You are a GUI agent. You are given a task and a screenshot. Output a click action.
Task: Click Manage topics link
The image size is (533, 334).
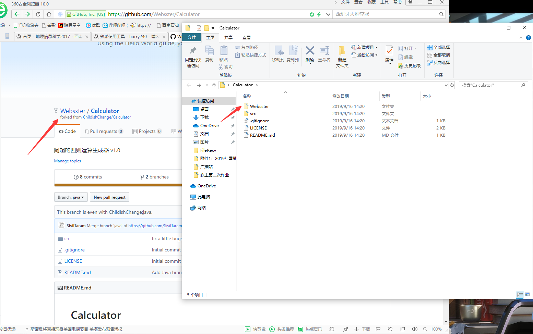(68, 161)
